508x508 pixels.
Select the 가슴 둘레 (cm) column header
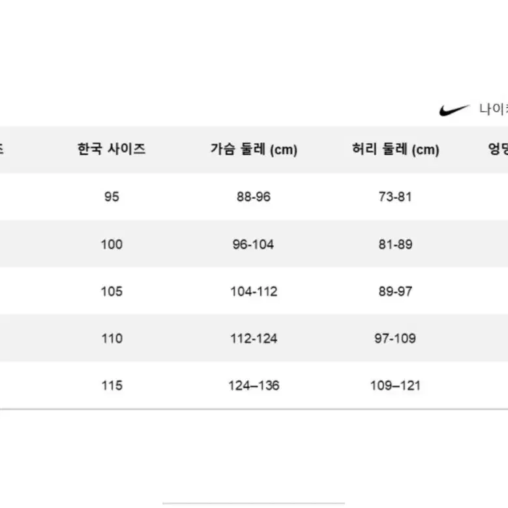point(254,149)
